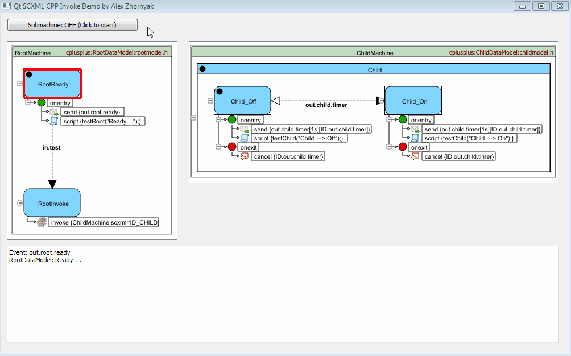Image resolution: width=571 pixels, height=356 pixels.
Task: Select the Child_On state box
Action: click(414, 101)
